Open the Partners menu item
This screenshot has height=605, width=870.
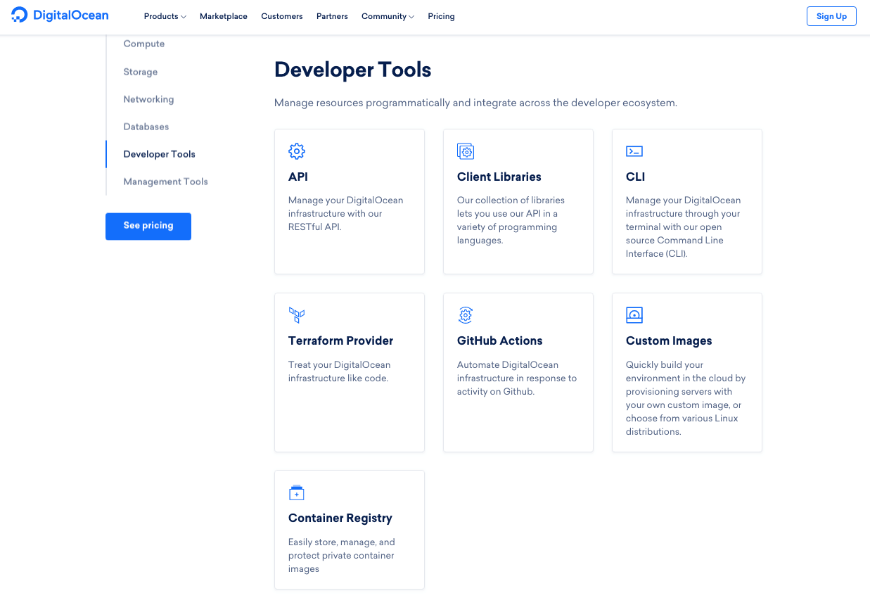coord(332,16)
